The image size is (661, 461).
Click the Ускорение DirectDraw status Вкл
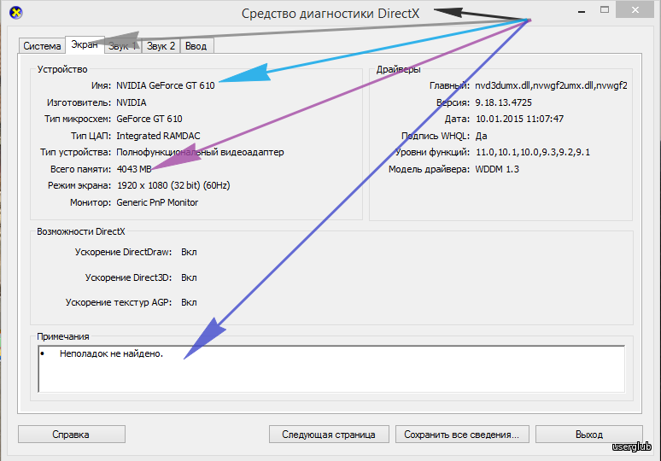pos(189,252)
